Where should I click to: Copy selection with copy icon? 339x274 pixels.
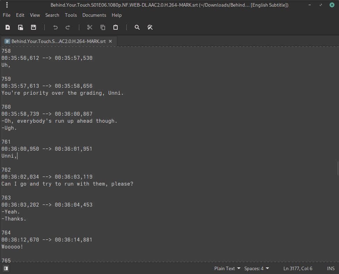[x=103, y=27]
